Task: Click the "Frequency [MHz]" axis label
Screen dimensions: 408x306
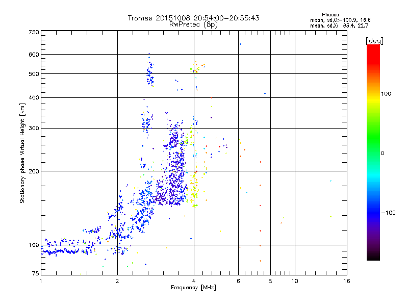Action: 193,287
